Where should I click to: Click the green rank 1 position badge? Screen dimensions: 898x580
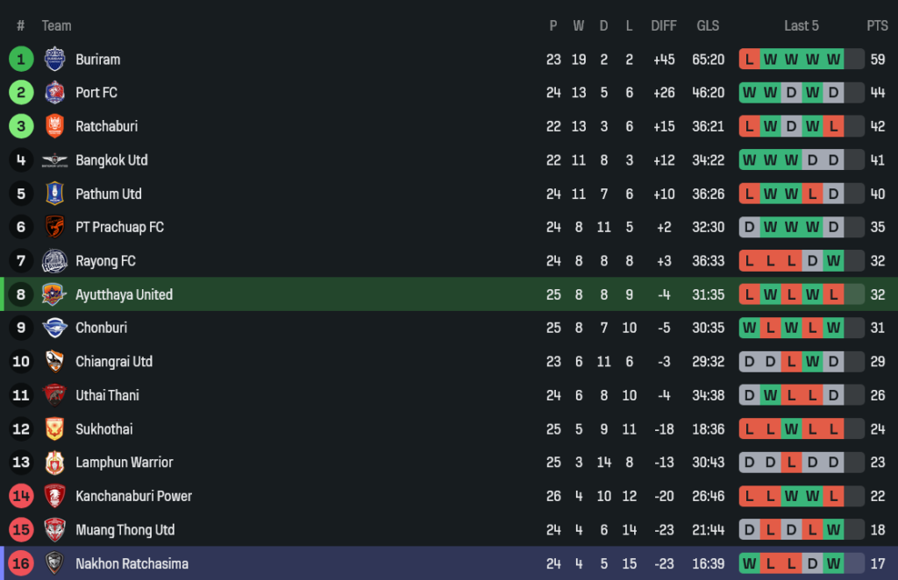click(x=21, y=59)
